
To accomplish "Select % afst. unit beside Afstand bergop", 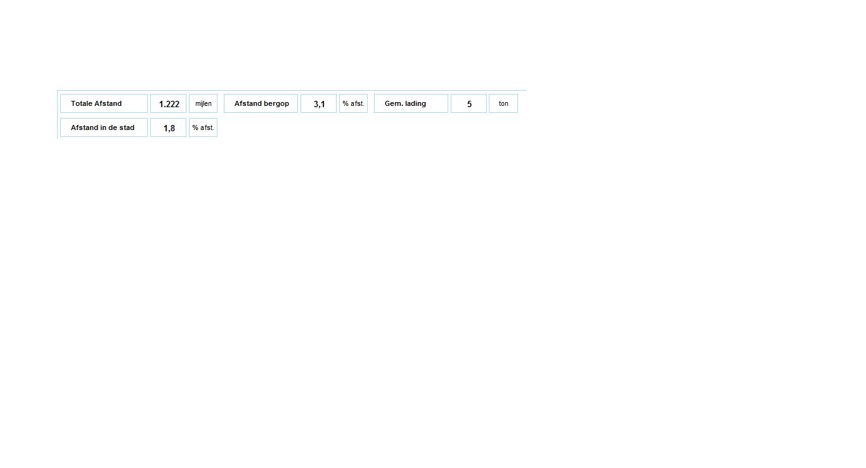I will pos(353,103).
